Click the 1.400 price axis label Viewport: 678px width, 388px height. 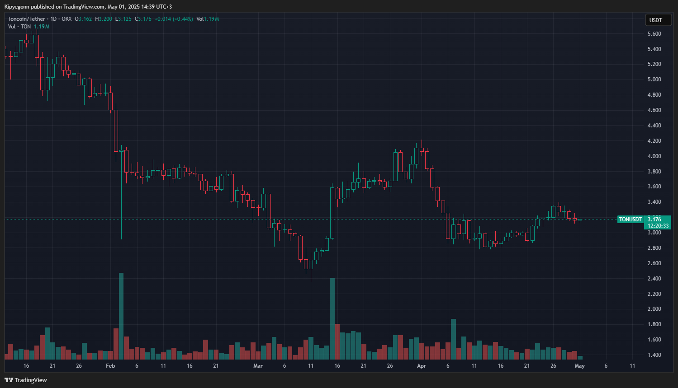[x=654, y=355]
